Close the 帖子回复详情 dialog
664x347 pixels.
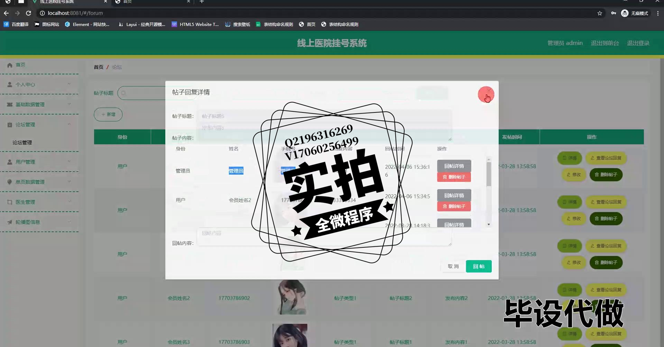pos(489,91)
